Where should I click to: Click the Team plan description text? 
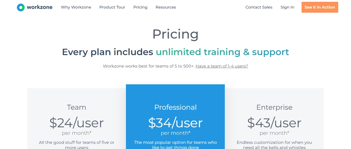(76, 145)
